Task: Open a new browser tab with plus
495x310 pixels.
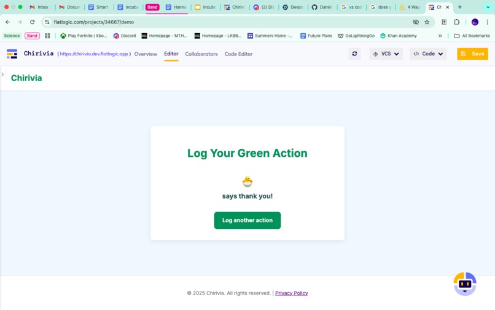Action: click(x=459, y=7)
